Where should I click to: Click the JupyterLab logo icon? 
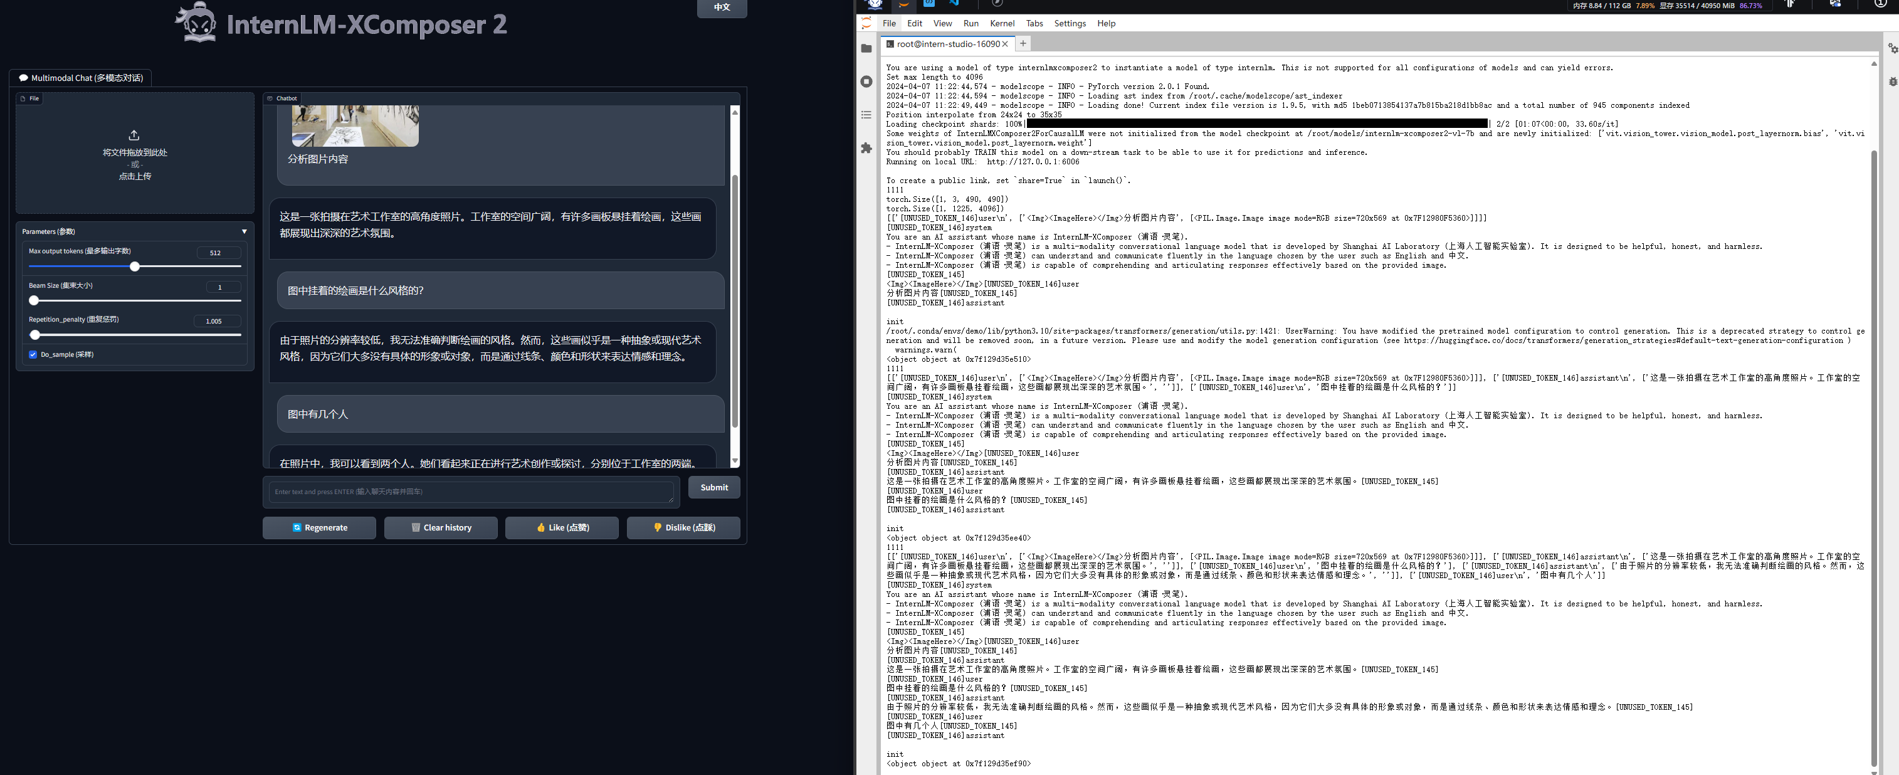tap(866, 24)
